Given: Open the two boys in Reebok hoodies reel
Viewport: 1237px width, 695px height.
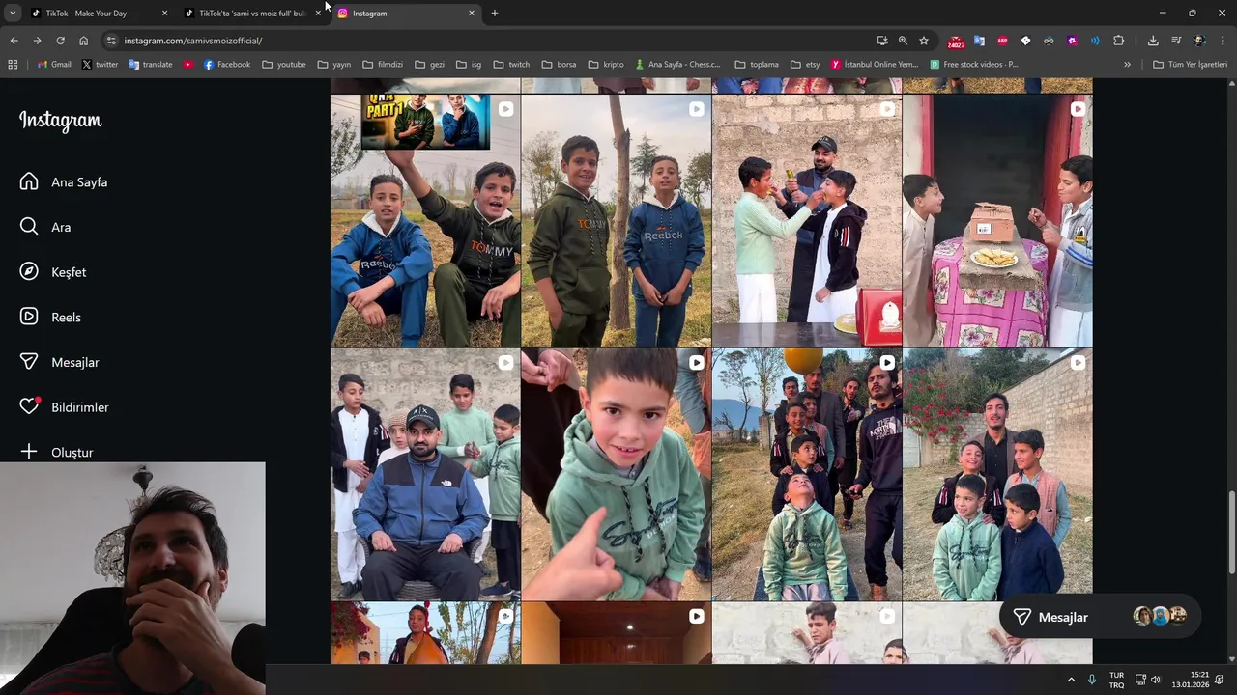Looking at the screenshot, I should (x=616, y=220).
